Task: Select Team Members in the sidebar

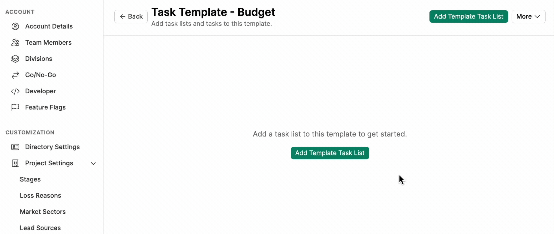Action: point(48,43)
